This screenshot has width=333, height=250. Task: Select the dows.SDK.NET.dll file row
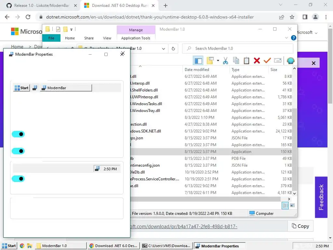(x=211, y=131)
